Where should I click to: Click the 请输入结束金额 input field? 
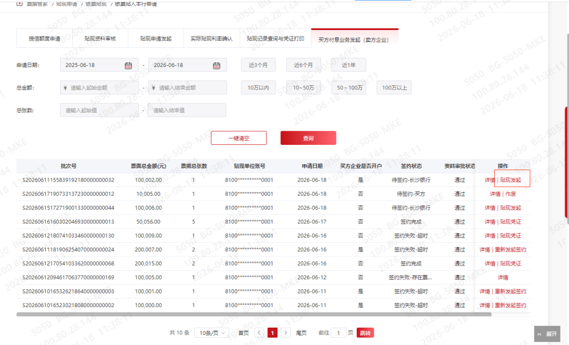click(x=188, y=87)
